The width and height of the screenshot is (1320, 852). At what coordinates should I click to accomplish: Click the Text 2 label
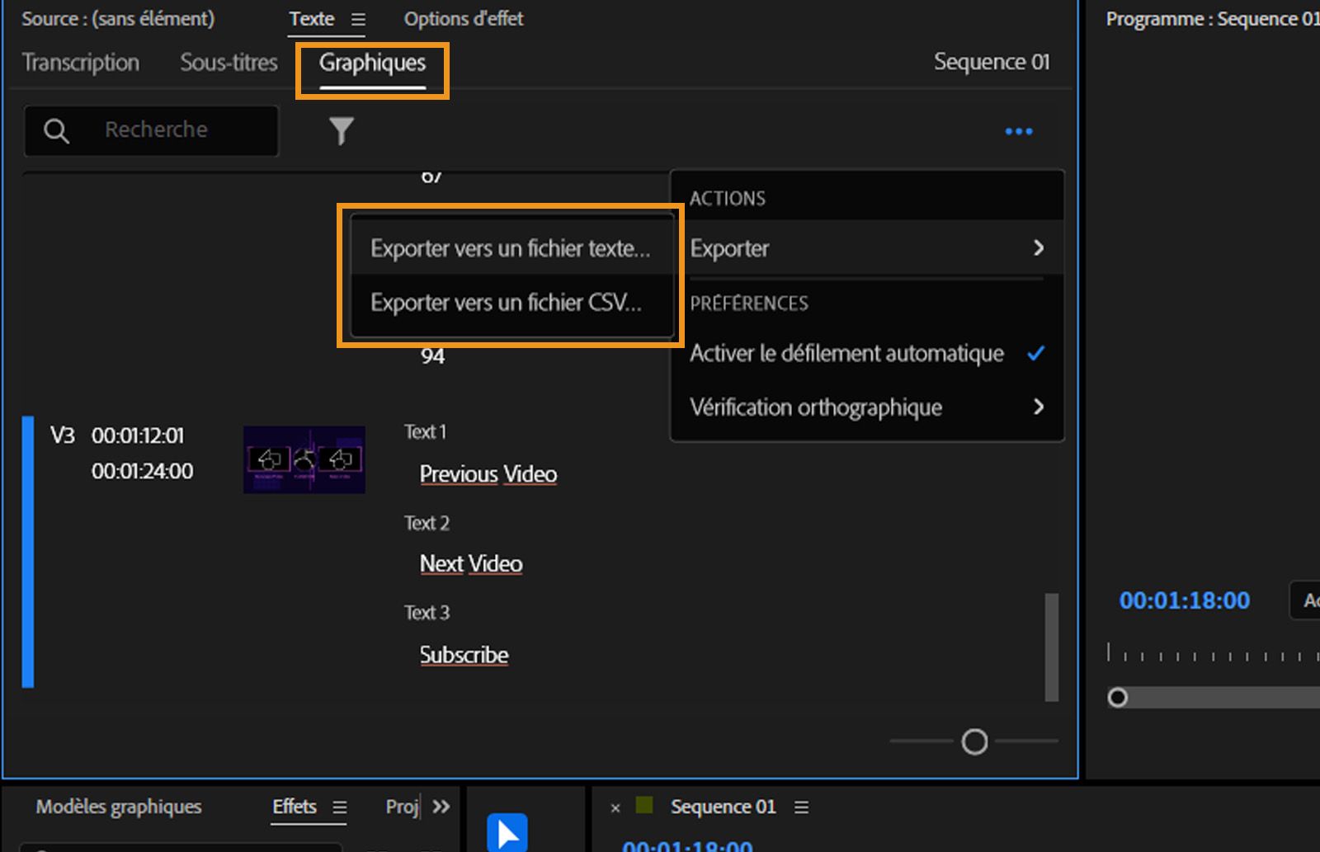[x=427, y=523]
